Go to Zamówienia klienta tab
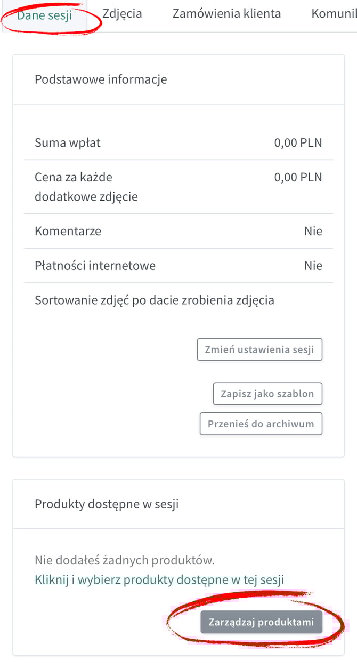 226,14
